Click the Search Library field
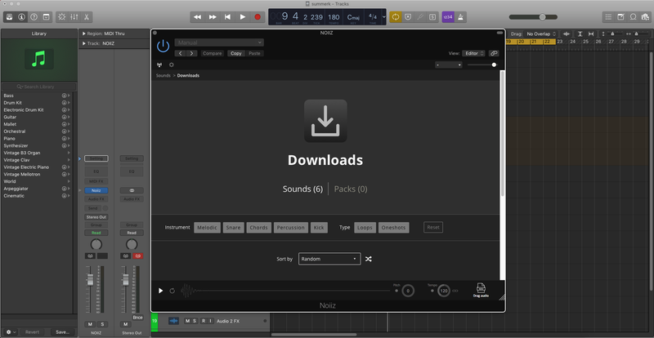This screenshot has height=338, width=654. pyautogui.click(x=39, y=87)
